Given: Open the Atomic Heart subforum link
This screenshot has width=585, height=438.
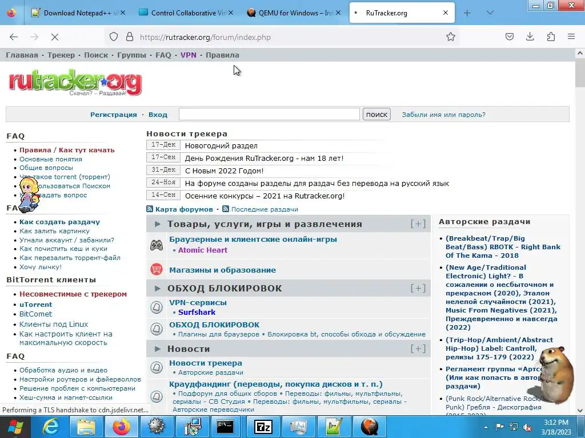Looking at the screenshot, I should point(203,250).
